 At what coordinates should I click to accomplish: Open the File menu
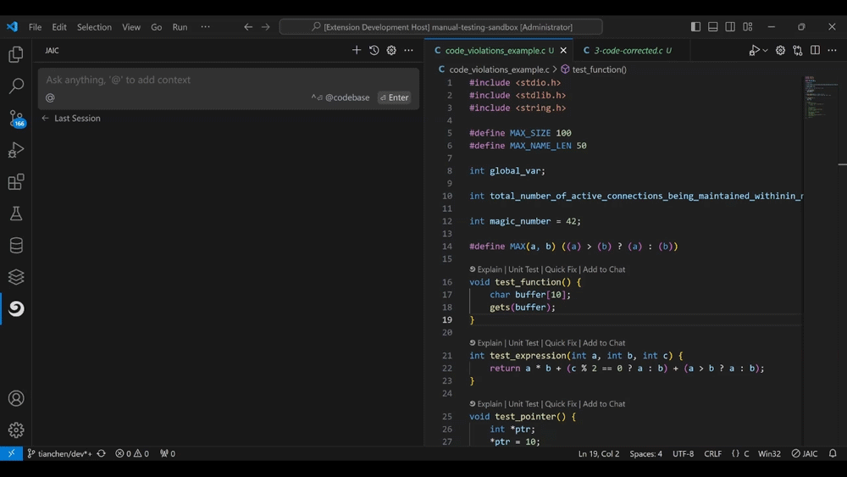tap(35, 27)
